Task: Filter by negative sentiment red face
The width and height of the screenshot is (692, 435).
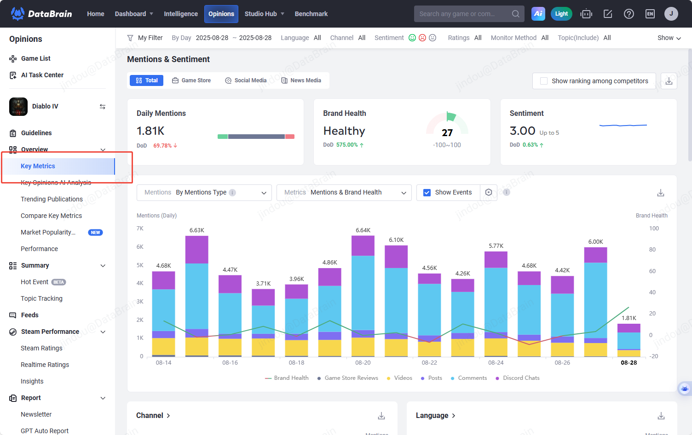Action: point(422,38)
